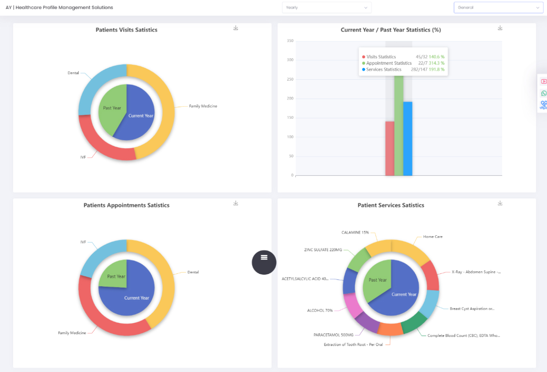Select the PARACETAMOL 500MG label
This screenshot has width=547, height=372.
(x=333, y=335)
